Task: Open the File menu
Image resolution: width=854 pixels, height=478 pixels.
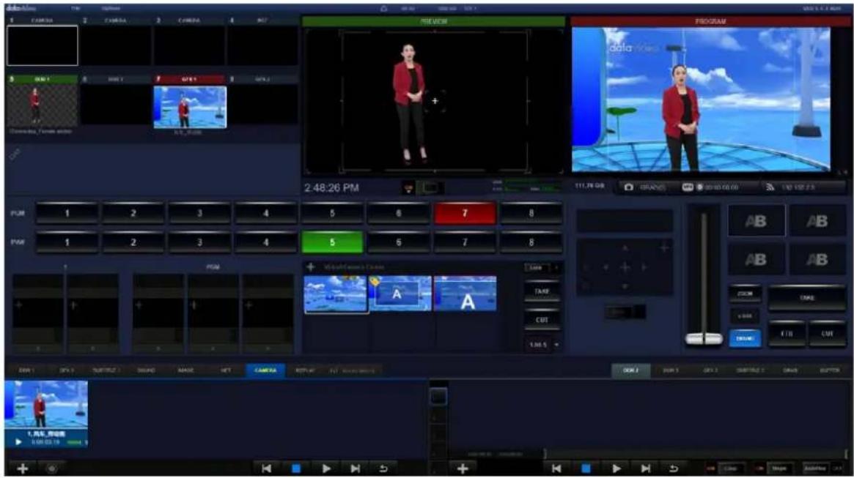Action: click(x=76, y=9)
